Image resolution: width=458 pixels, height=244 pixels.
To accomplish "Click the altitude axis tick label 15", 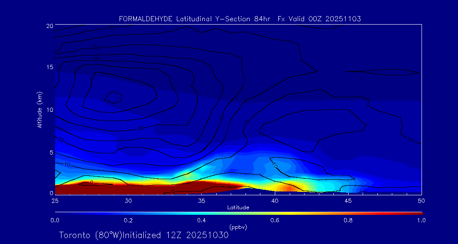I will click(50, 67).
